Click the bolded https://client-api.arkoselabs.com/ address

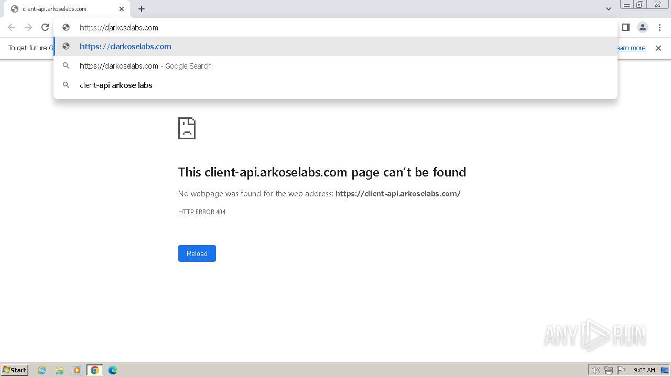(x=398, y=194)
